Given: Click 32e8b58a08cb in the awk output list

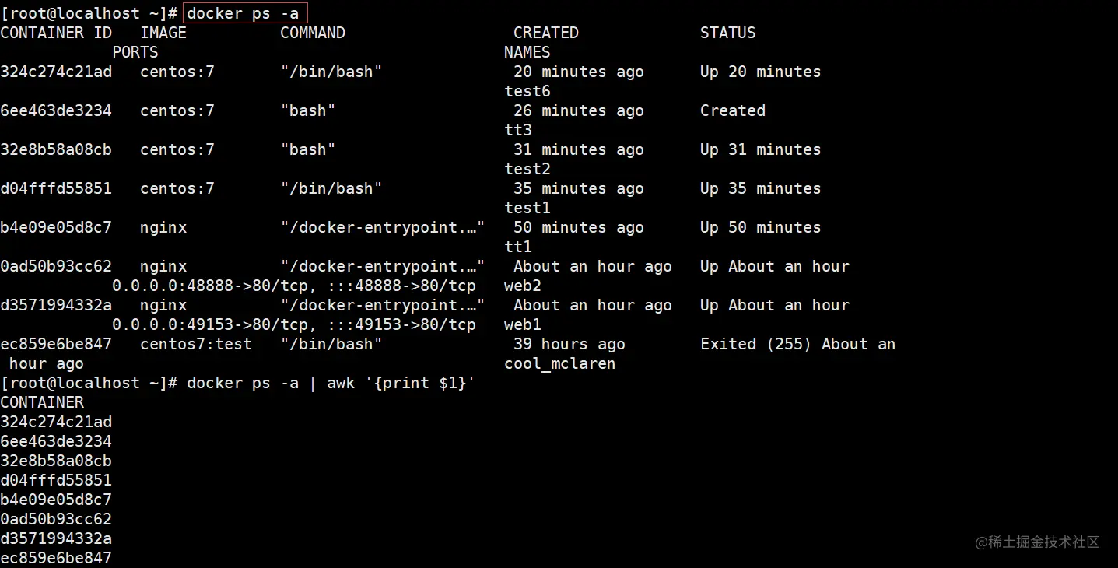Looking at the screenshot, I should [56, 461].
